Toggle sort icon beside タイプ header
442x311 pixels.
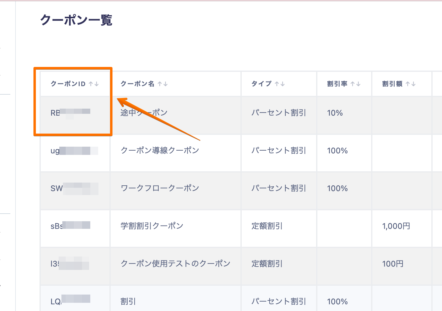pos(280,84)
